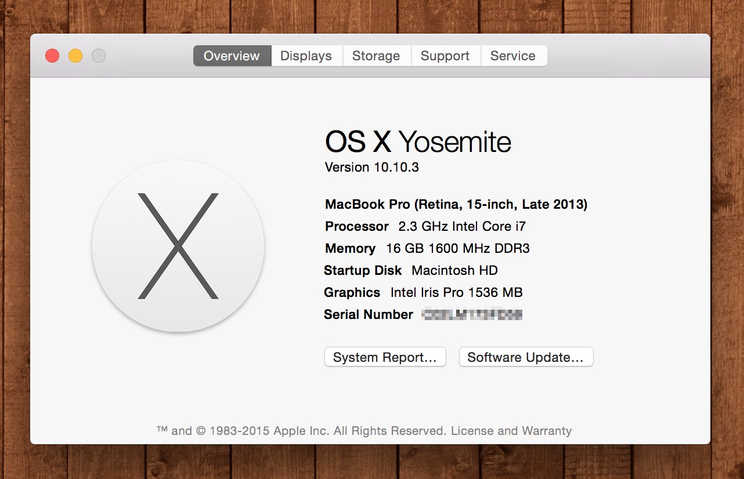Image resolution: width=744 pixels, height=479 pixels.
Task: Select the Service tab
Action: click(513, 56)
